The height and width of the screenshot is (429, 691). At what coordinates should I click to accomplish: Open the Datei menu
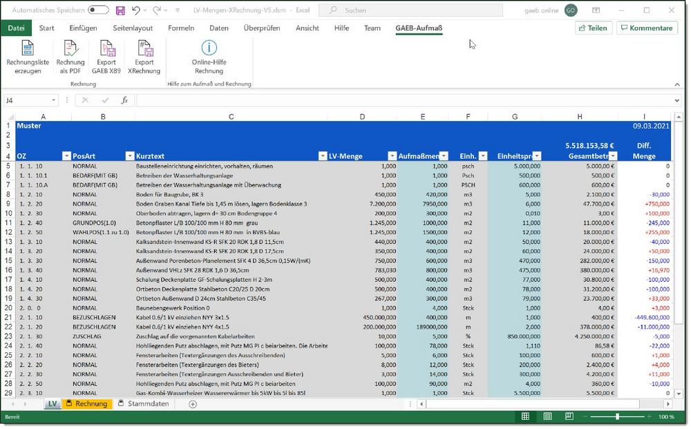[x=17, y=28]
